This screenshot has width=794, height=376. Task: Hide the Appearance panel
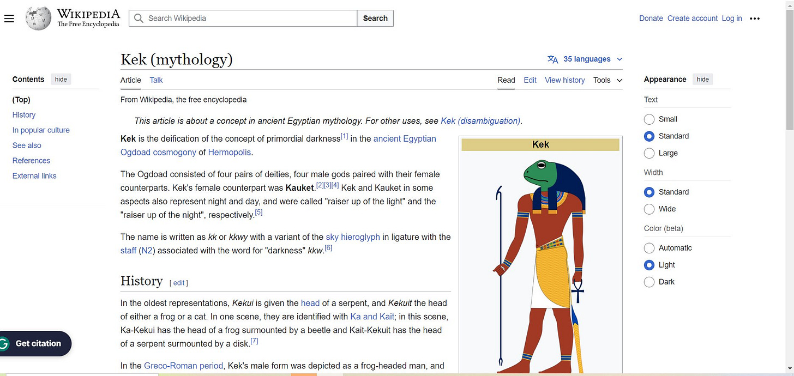click(703, 80)
